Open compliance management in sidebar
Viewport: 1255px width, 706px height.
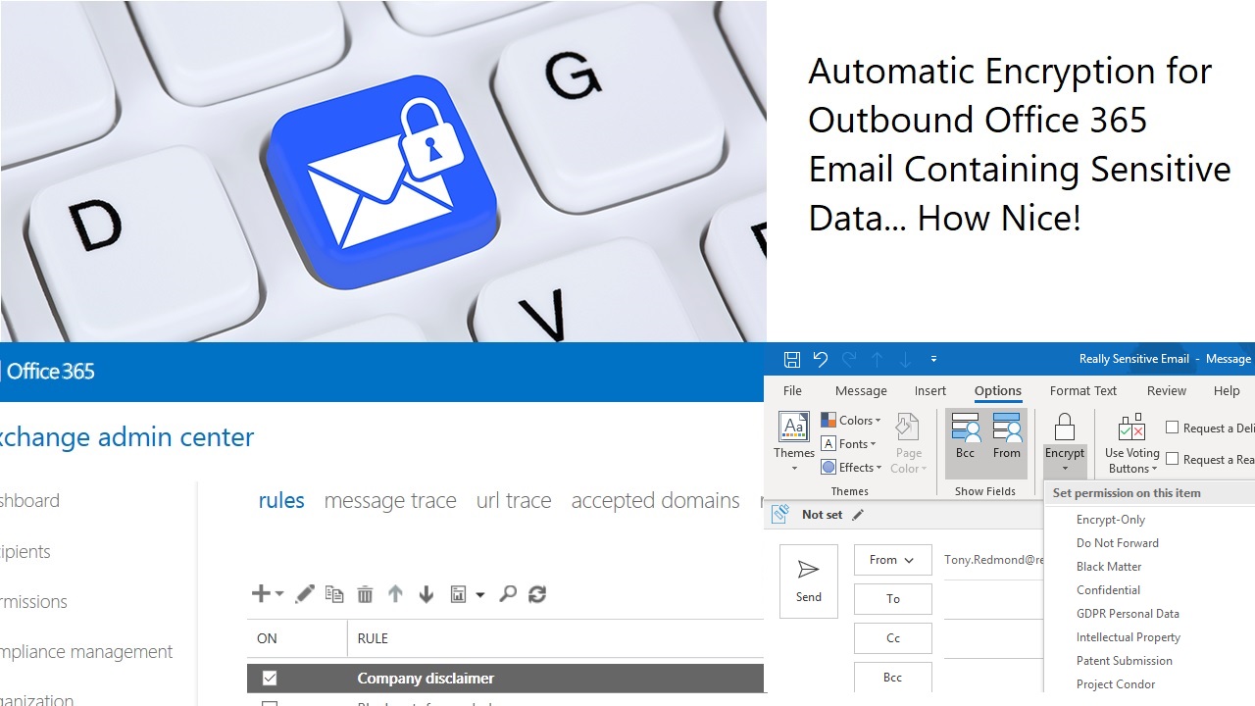(x=86, y=651)
